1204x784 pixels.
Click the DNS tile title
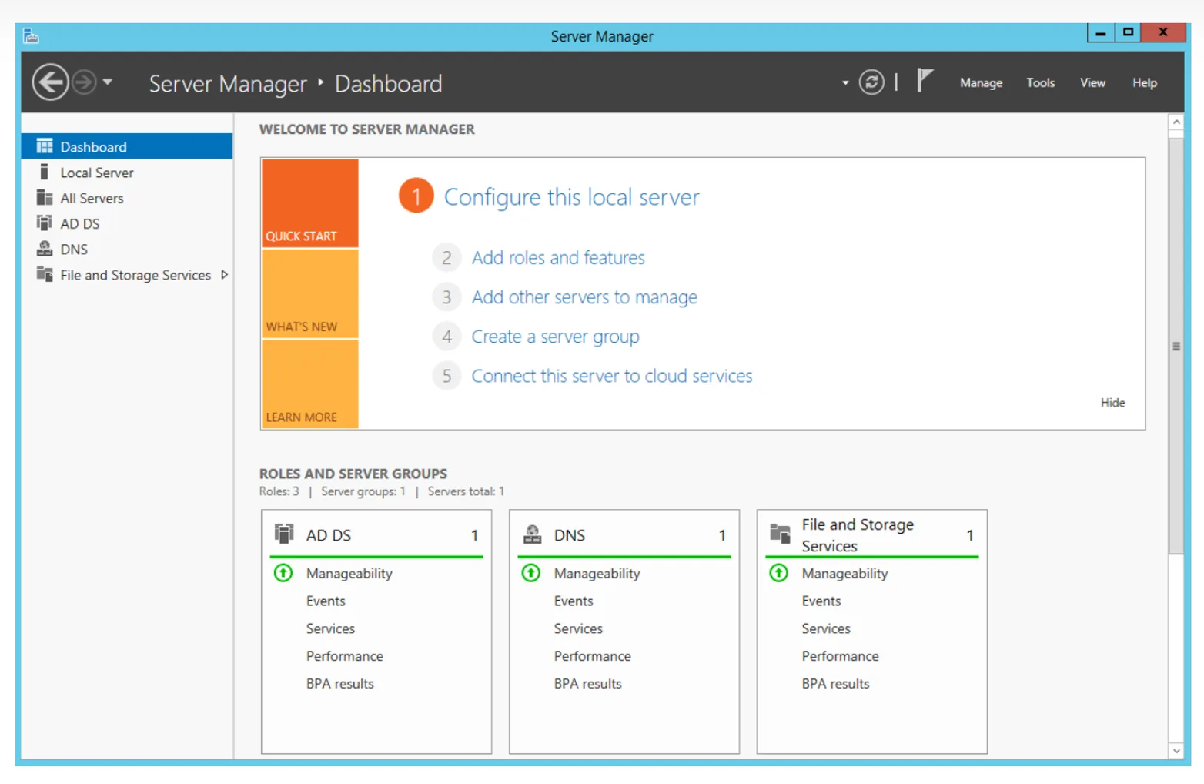pyautogui.click(x=570, y=535)
